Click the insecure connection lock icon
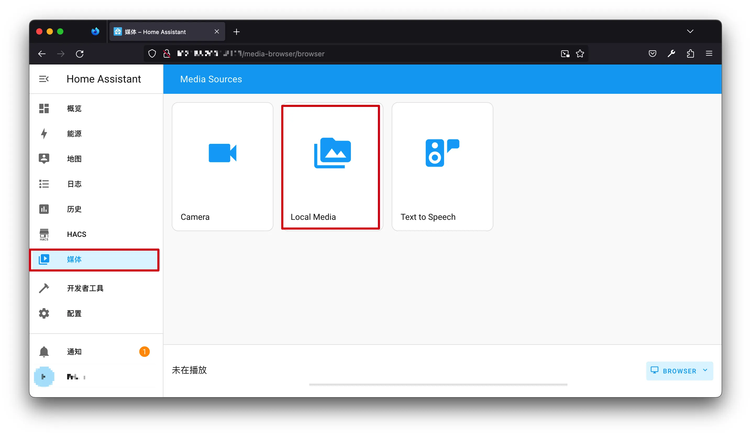 tap(167, 54)
